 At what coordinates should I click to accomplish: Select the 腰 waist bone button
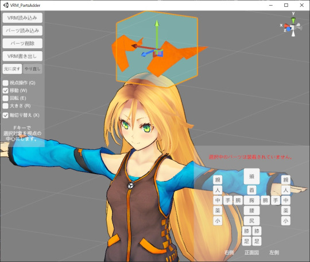251,210
